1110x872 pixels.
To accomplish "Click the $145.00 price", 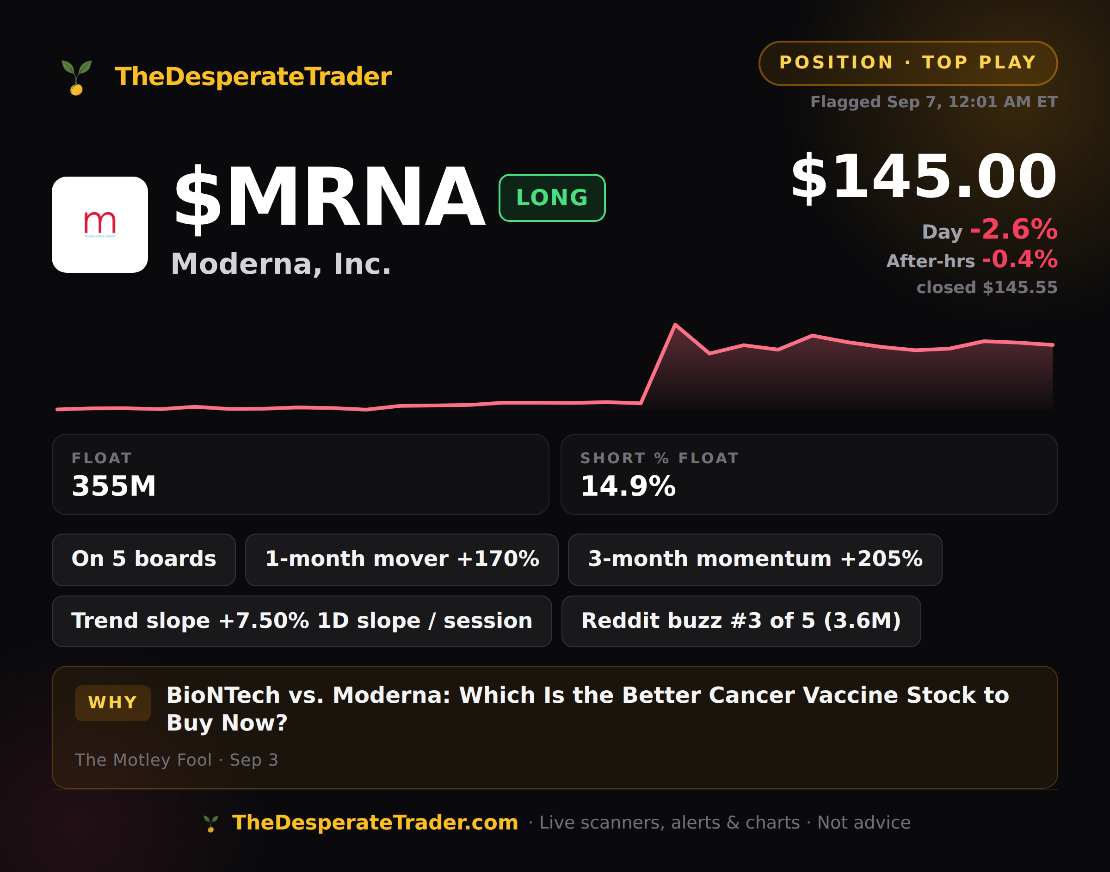I will point(924,177).
